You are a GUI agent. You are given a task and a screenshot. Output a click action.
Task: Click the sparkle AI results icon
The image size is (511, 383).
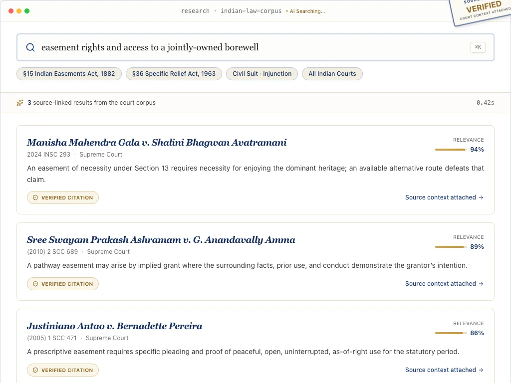tap(20, 103)
